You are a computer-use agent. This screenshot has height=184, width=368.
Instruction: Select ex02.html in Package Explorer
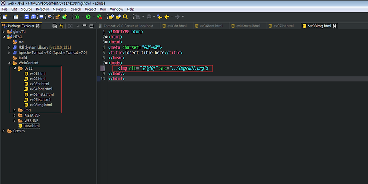(37, 79)
